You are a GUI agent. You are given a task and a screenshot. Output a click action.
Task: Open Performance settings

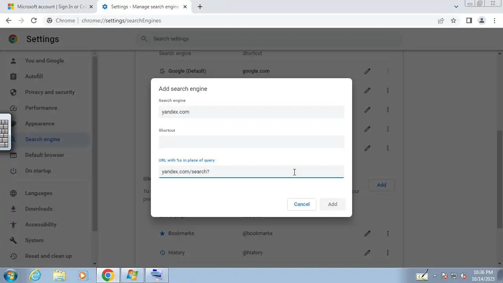pos(41,108)
